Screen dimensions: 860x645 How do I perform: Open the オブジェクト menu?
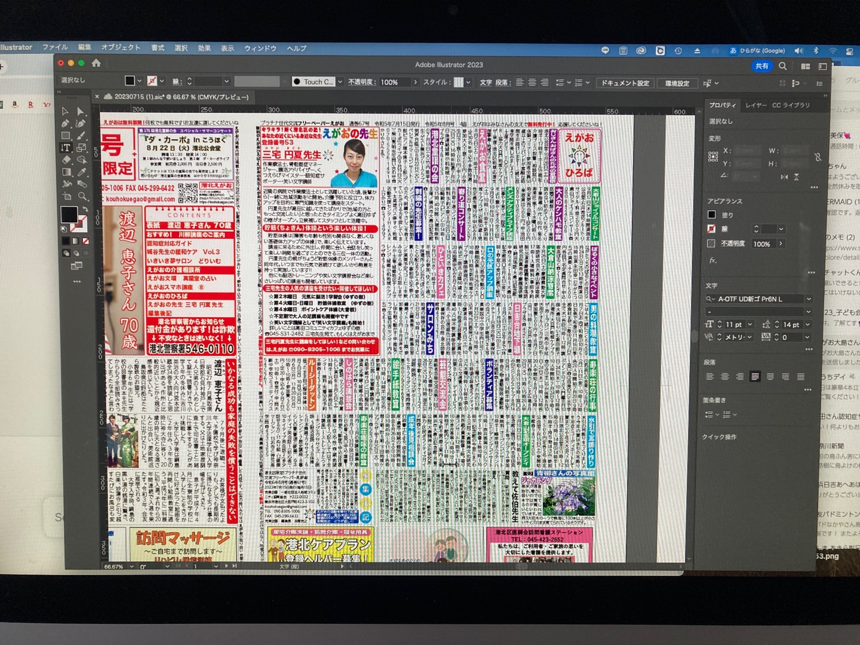(121, 48)
